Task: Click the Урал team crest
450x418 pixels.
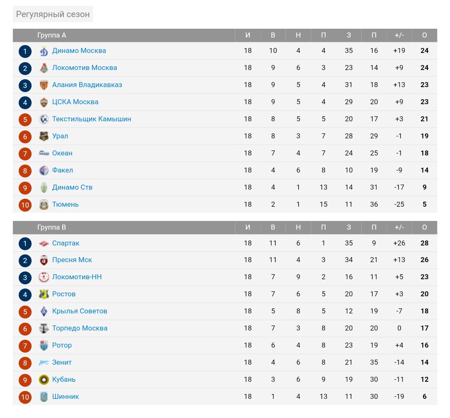Action: pyautogui.click(x=44, y=136)
